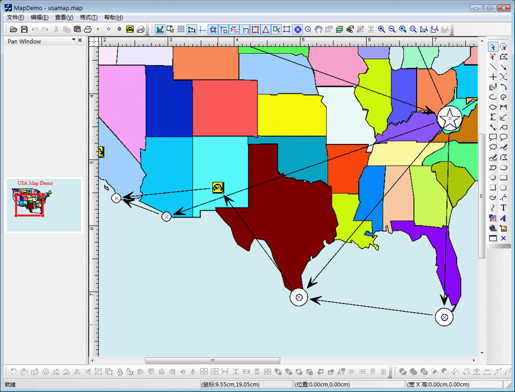Open the 格式(T) menu
Image resolution: width=515 pixels, height=392 pixels.
click(x=89, y=18)
